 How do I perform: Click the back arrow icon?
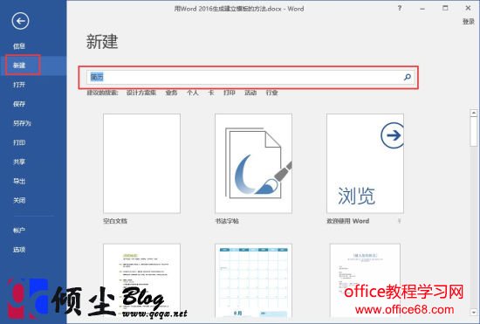[21, 21]
